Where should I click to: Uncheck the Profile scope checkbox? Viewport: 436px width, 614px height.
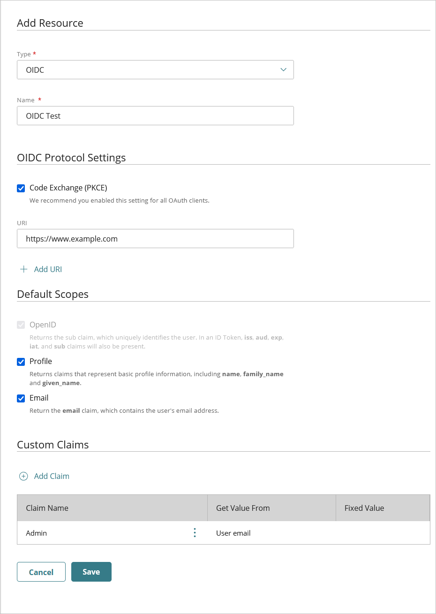pos(21,362)
